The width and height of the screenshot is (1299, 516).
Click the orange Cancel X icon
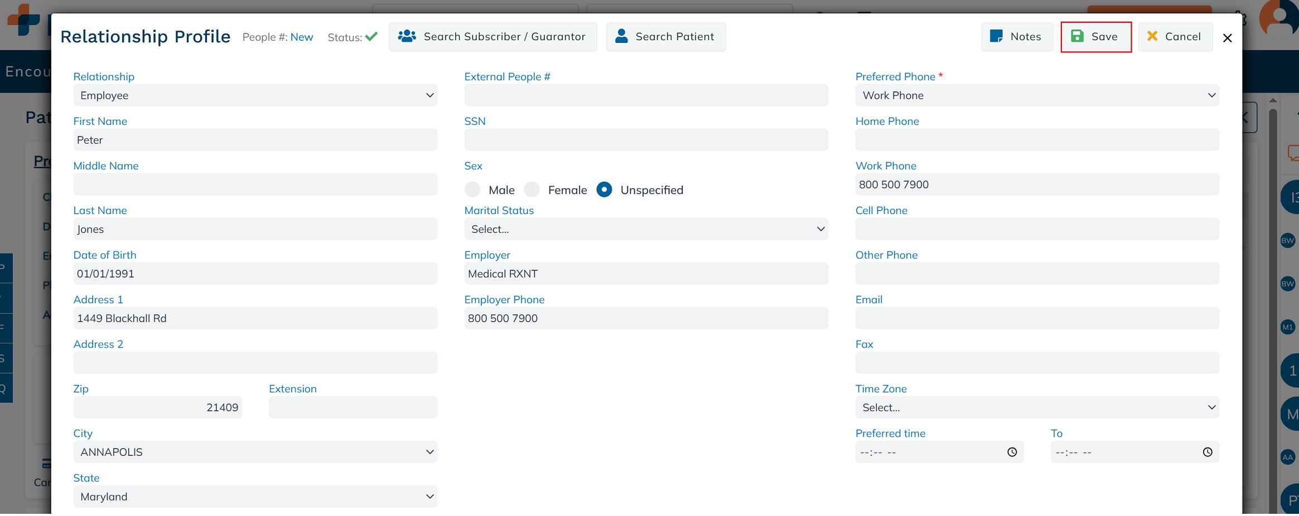(x=1152, y=36)
